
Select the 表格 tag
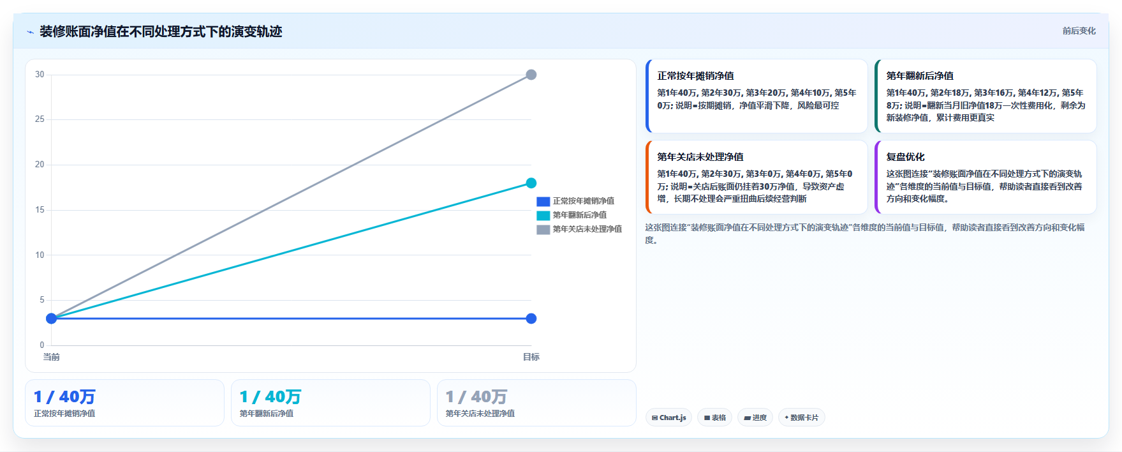[714, 418]
